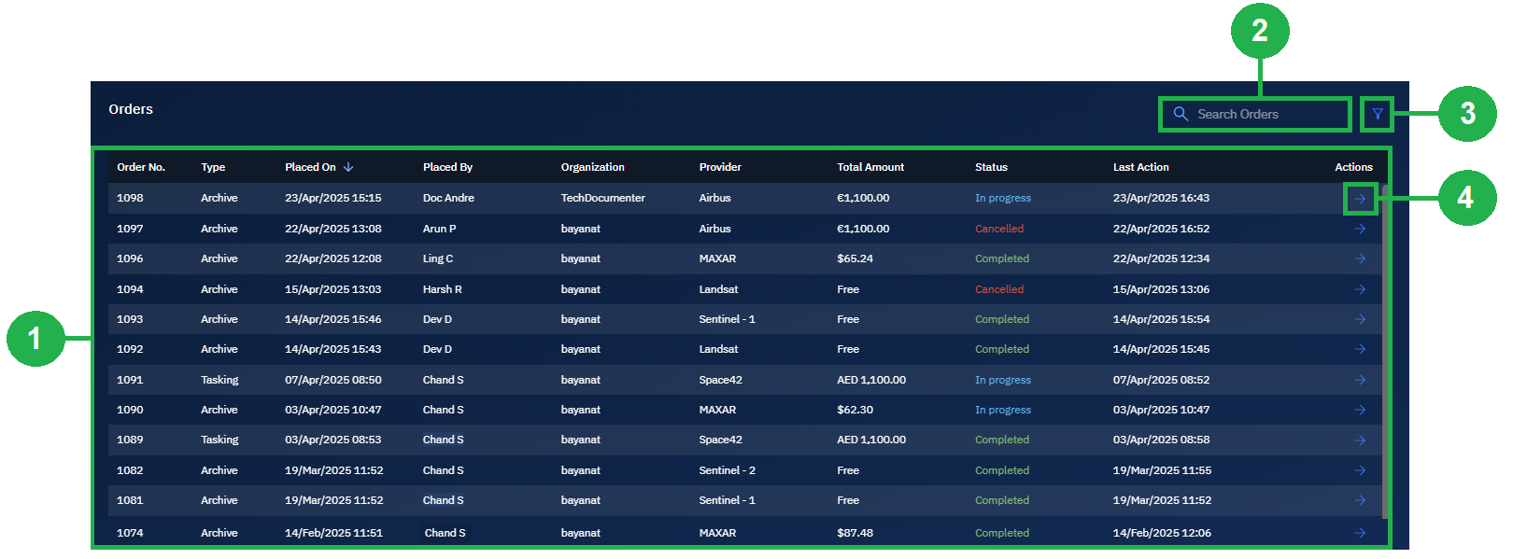This screenshot has width=1513, height=559.
Task: Toggle sort arrow on Placed On column
Action: pos(348,167)
